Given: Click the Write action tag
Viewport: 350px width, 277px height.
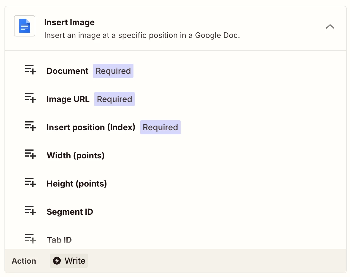Looking at the screenshot, I should pos(69,261).
